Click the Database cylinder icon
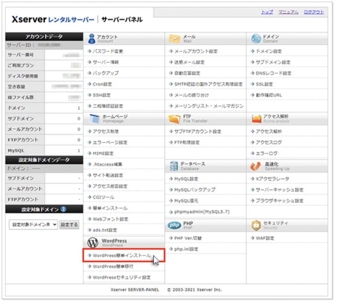Screen dimensions: 339x304 click(x=174, y=166)
